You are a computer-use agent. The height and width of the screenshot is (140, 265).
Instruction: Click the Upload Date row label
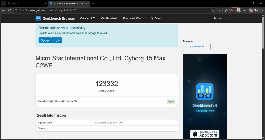pyautogui.click(x=45, y=123)
